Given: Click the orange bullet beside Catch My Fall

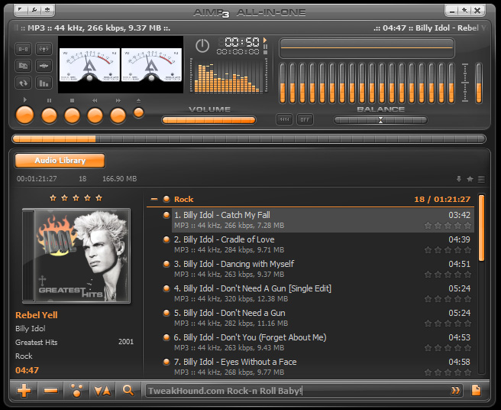Looking at the screenshot, I should (x=166, y=215).
